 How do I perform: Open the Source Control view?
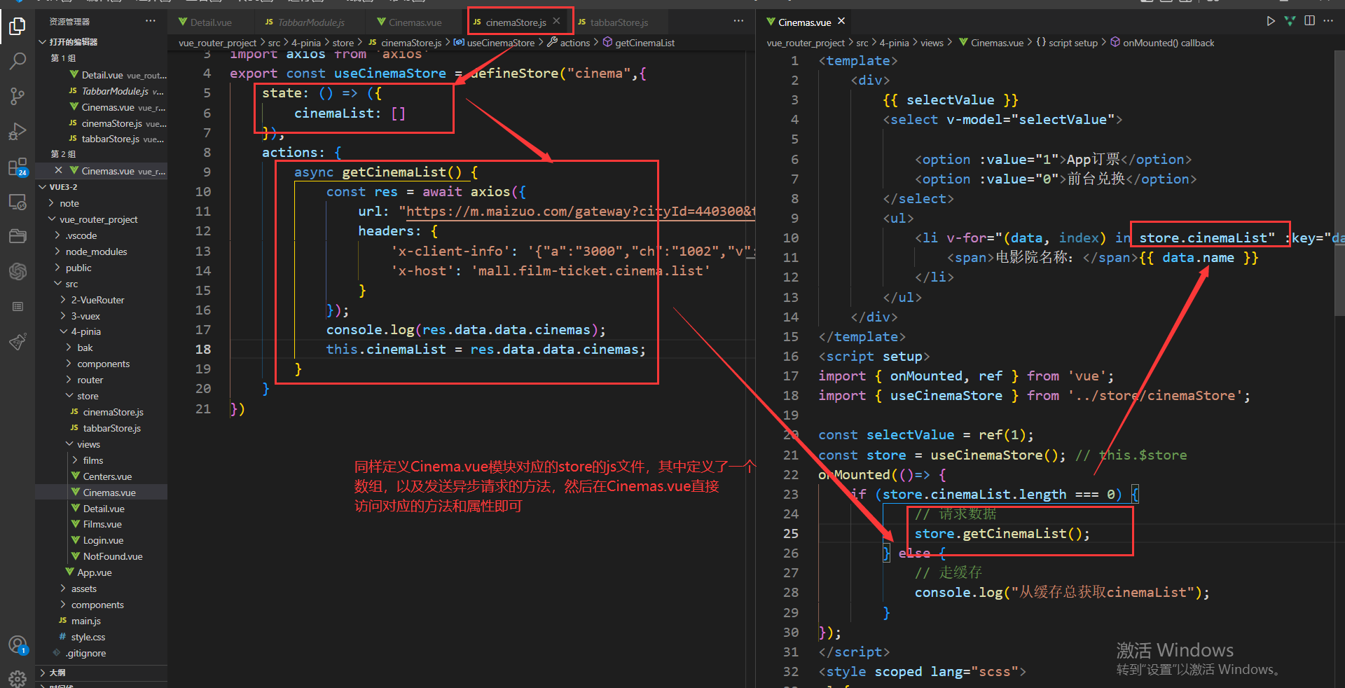[18, 96]
